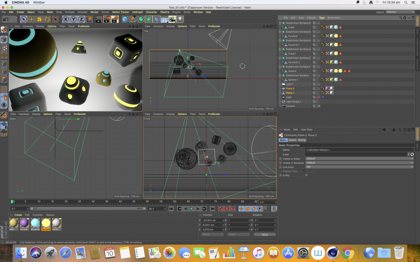The height and width of the screenshot is (262, 420).
Task: Toggle the X-axis lock icon
Action: coord(66,19)
